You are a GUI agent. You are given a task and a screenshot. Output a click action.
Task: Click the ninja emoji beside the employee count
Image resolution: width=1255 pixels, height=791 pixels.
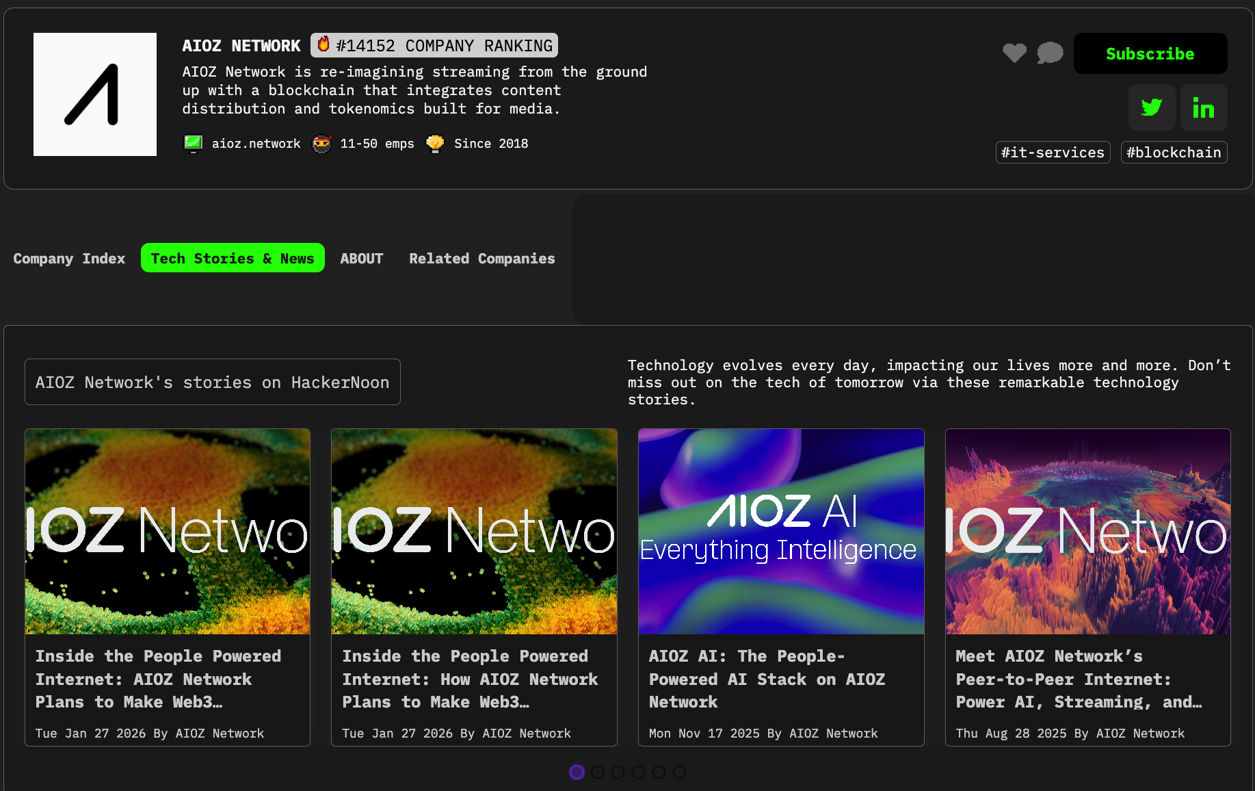(x=321, y=144)
